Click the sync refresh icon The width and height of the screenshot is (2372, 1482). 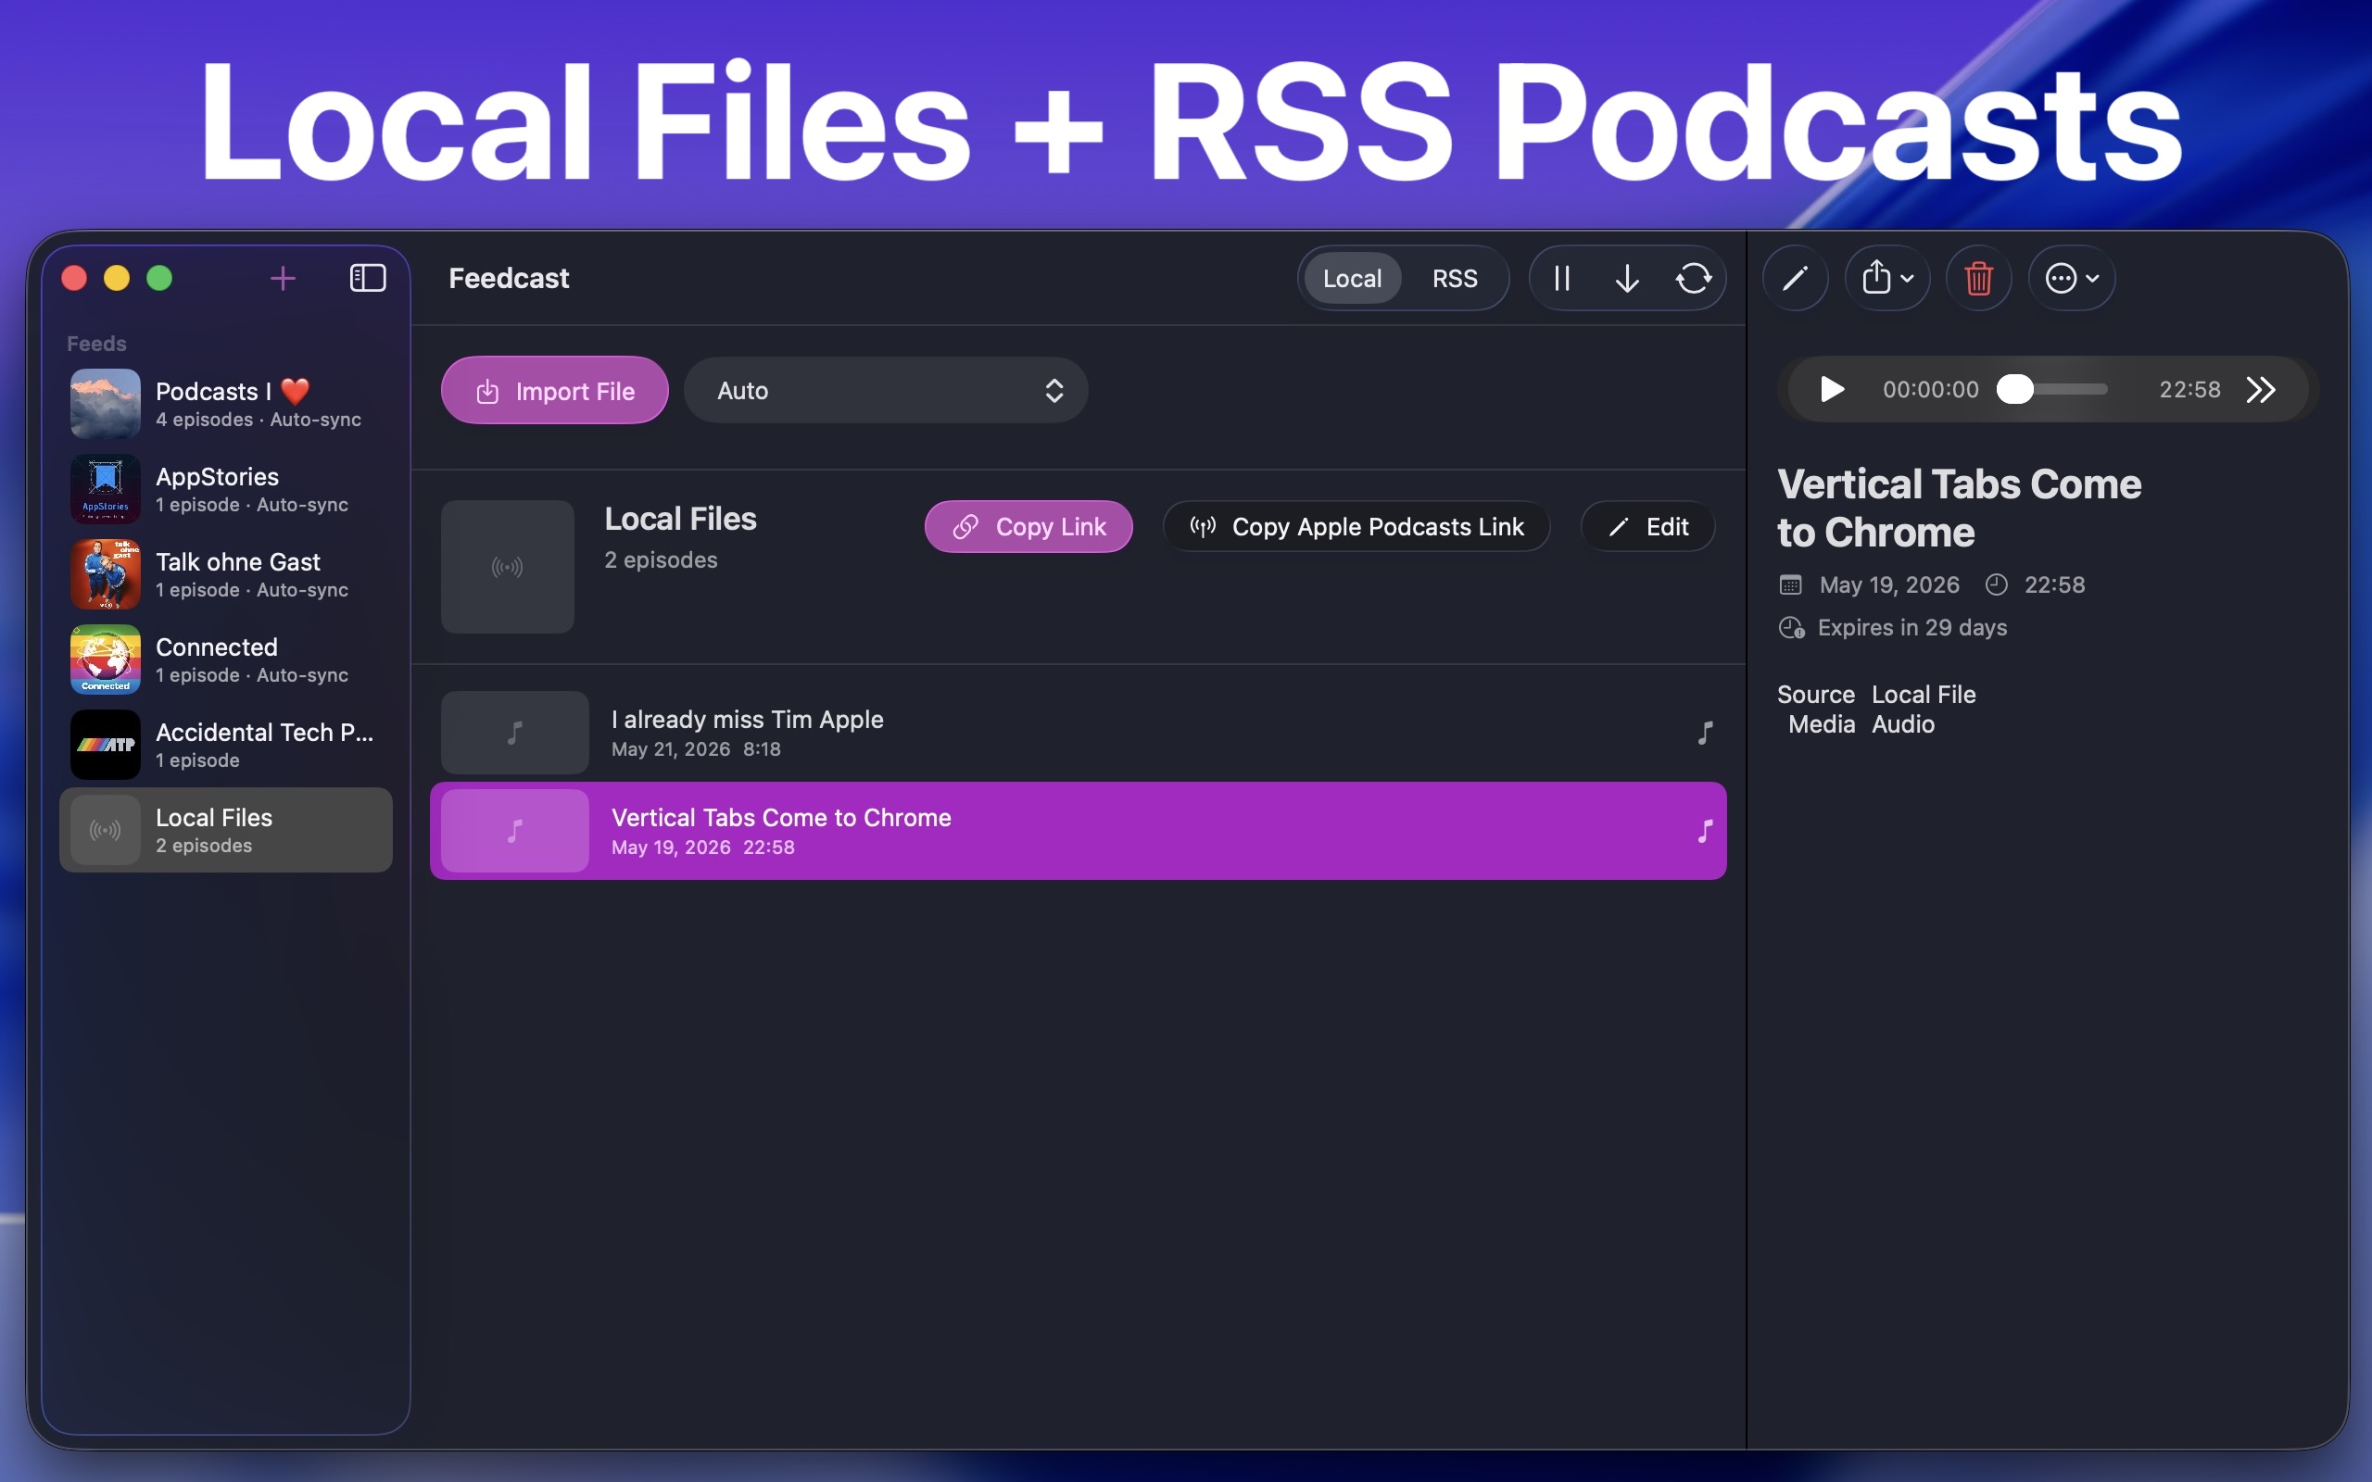tap(1694, 279)
